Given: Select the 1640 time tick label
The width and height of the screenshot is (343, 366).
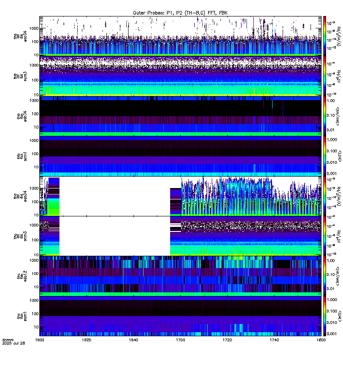Looking at the screenshot, I should [x=134, y=340].
